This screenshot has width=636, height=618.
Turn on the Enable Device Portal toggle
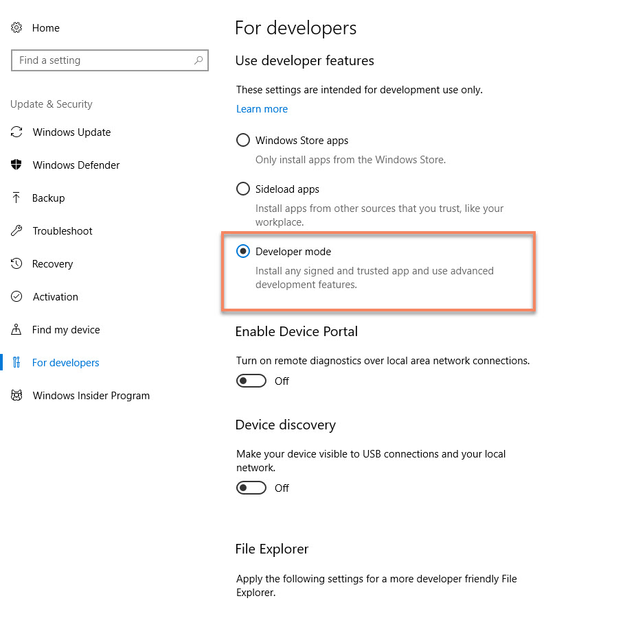click(251, 381)
